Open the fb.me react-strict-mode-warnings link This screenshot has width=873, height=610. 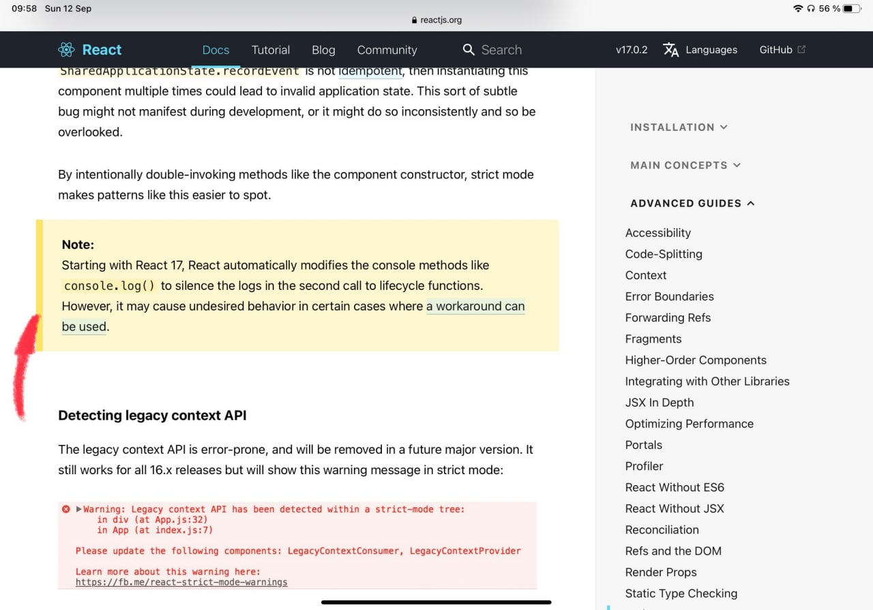181,583
